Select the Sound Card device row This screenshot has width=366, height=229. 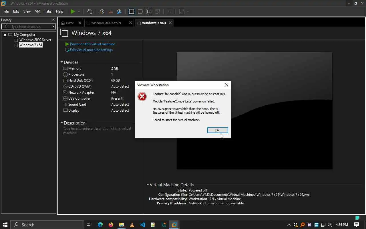[x=101, y=104]
